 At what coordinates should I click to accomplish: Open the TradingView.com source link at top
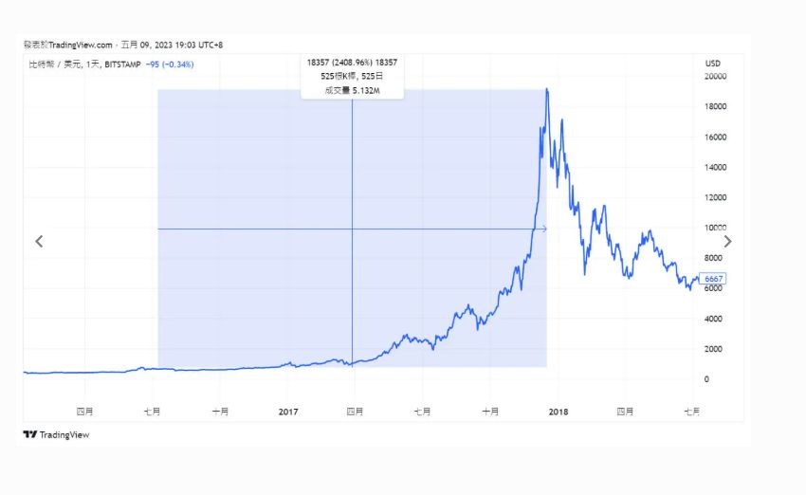[x=81, y=45]
